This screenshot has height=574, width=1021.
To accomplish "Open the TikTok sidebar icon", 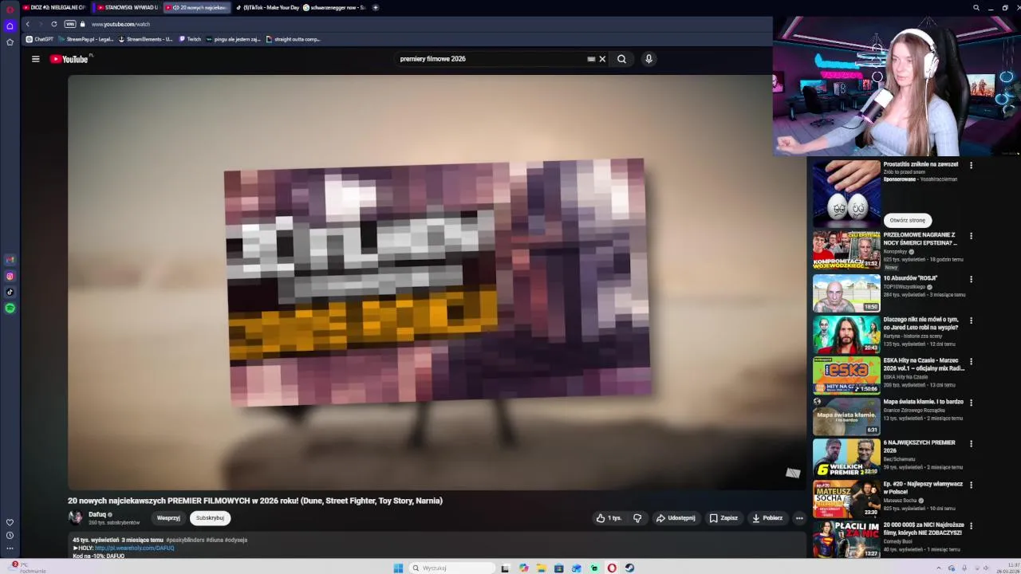I will tap(10, 293).
